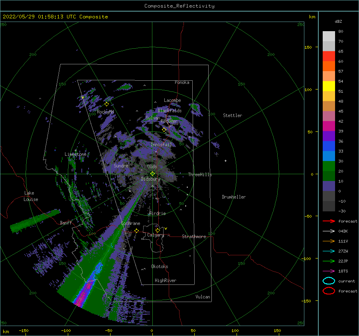This screenshot has height=336, width=359.
Task: Click the green 22JP arrow icon
Action: (329, 261)
